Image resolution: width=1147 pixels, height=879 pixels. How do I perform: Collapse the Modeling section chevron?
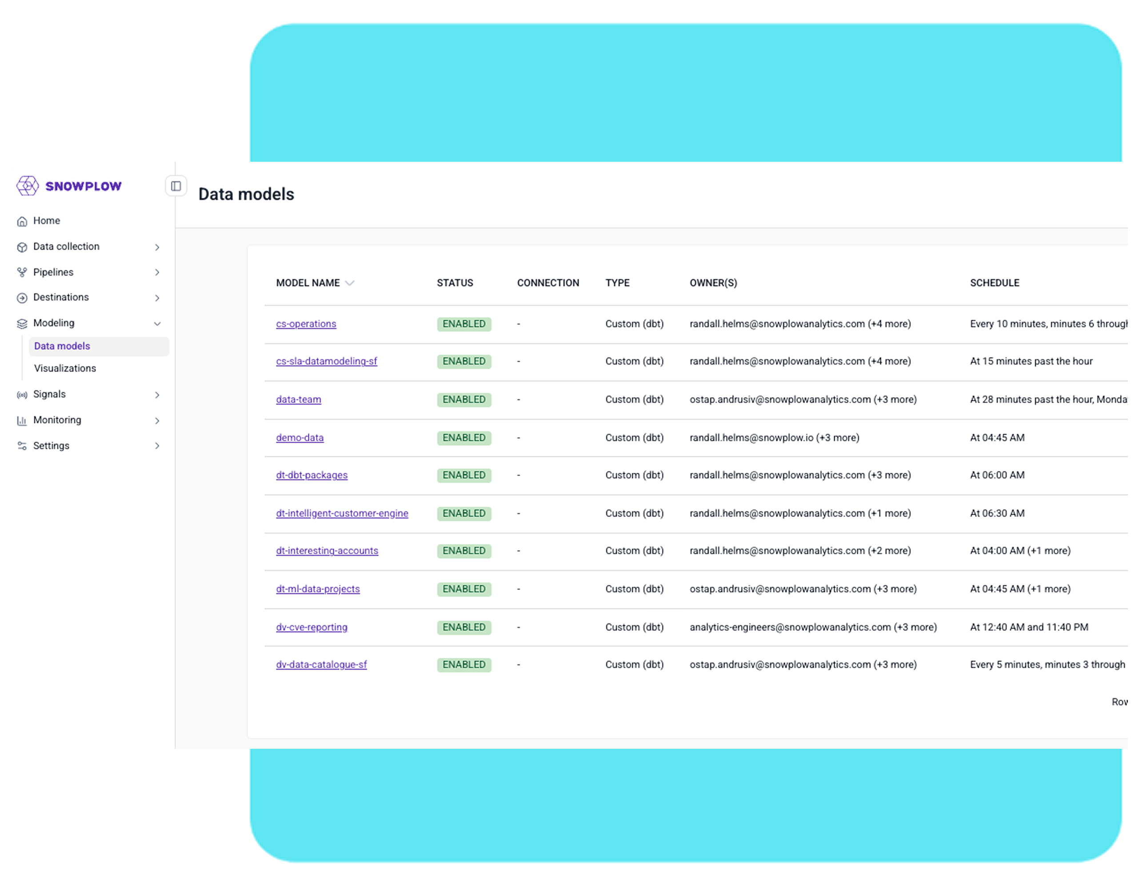click(x=157, y=324)
